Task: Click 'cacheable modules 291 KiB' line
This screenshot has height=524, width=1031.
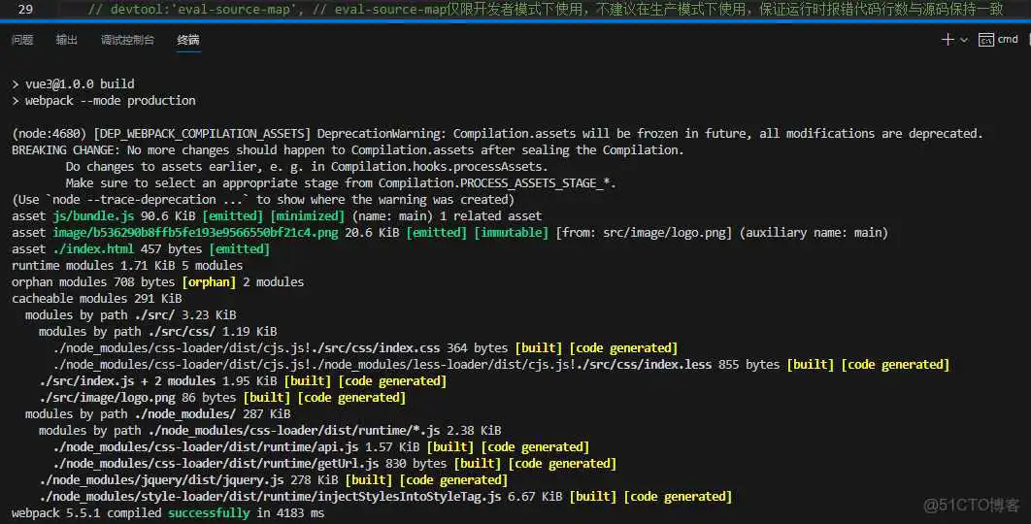Action: point(97,298)
